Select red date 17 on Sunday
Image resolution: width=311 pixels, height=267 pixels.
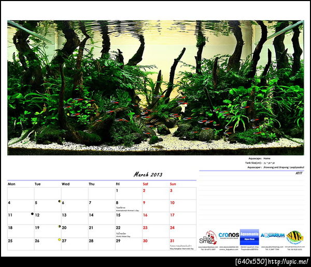click(x=173, y=215)
